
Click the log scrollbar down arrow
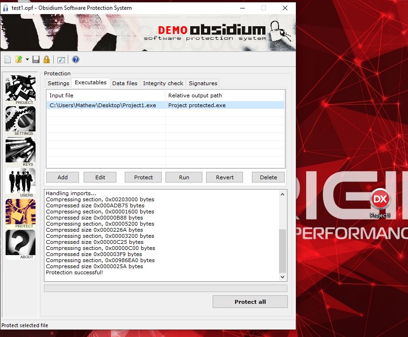point(283,277)
